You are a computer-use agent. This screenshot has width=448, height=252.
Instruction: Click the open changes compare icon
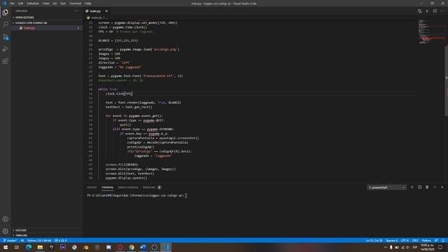pyautogui.click(x=419, y=11)
